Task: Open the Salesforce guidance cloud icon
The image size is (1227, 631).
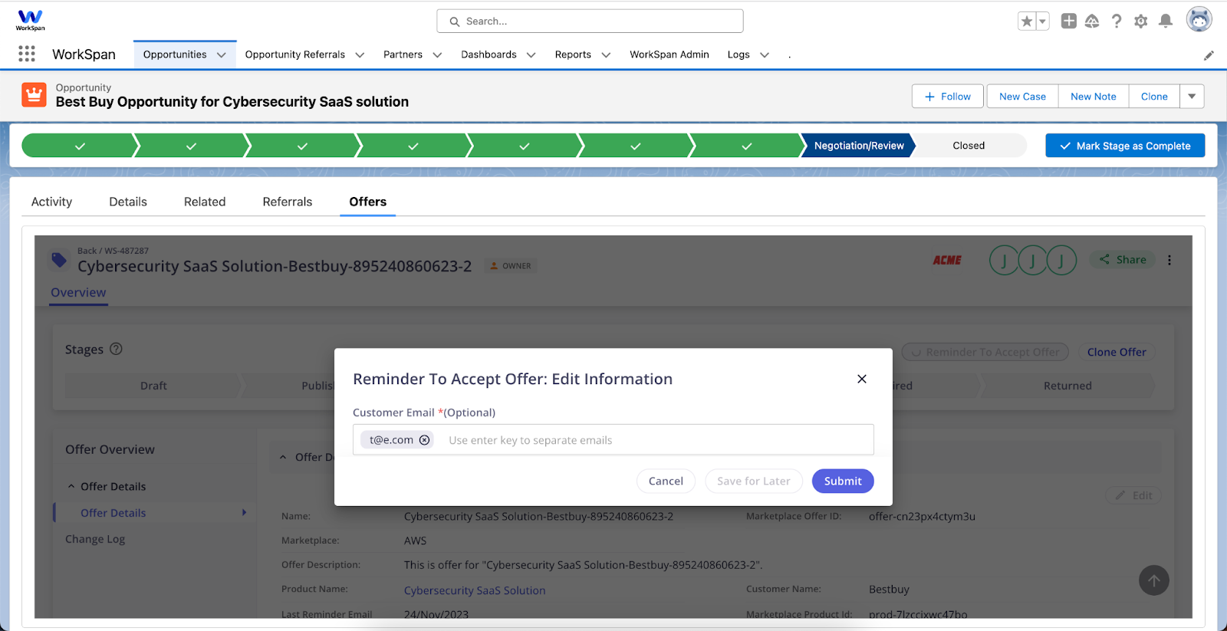Action: [x=1092, y=21]
